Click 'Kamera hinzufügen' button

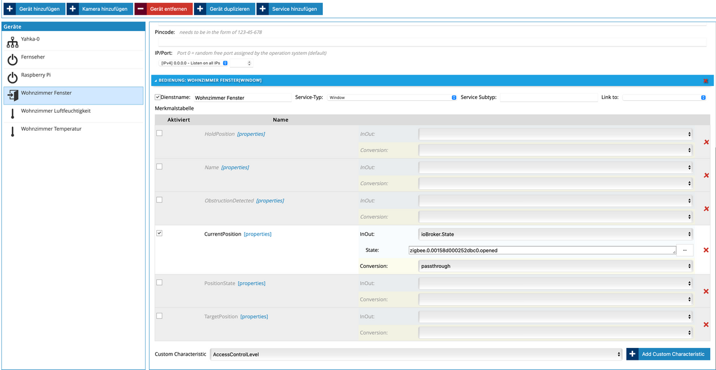coord(99,9)
